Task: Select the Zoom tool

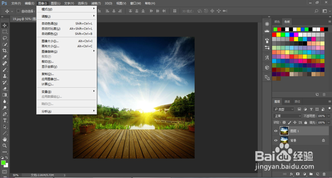Action: 4,145
